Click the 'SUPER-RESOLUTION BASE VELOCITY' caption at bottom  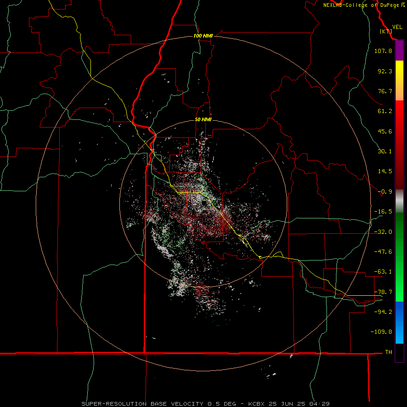[142, 404]
